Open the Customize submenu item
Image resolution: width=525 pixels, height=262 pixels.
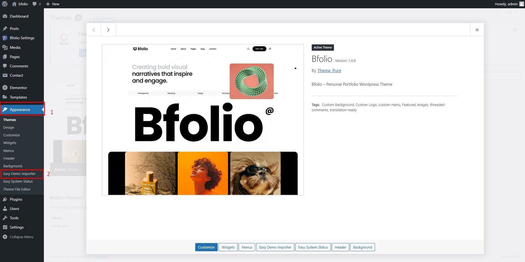(11, 135)
